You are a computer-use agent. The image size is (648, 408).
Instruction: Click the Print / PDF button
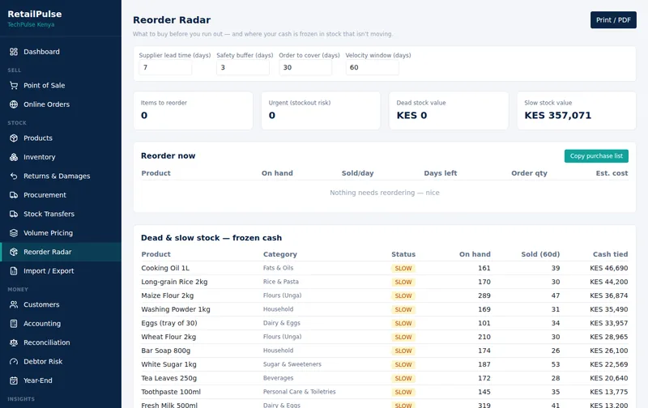[613, 19]
